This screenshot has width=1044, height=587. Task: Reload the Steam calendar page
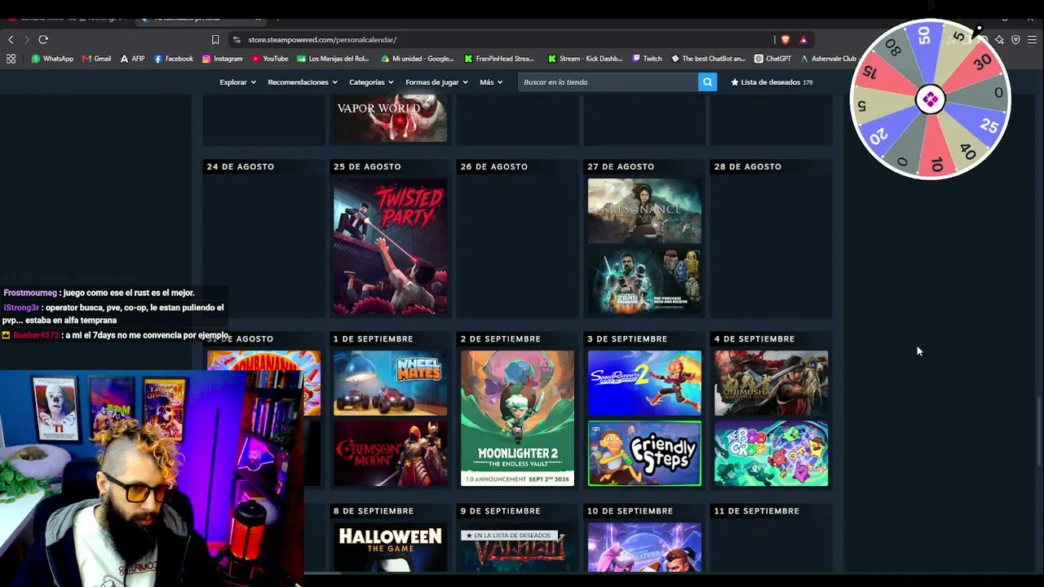pos(43,39)
